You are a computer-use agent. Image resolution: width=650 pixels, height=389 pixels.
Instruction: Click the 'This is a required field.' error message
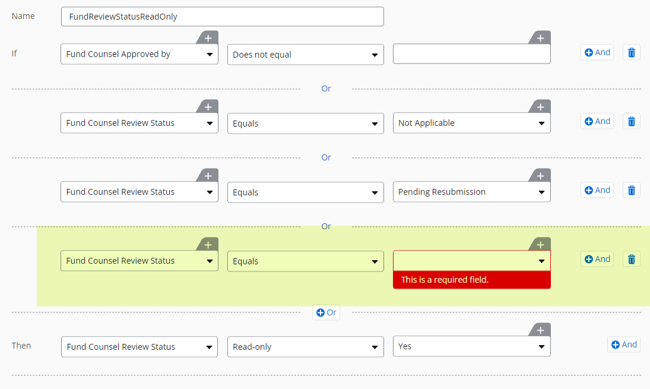click(x=472, y=280)
